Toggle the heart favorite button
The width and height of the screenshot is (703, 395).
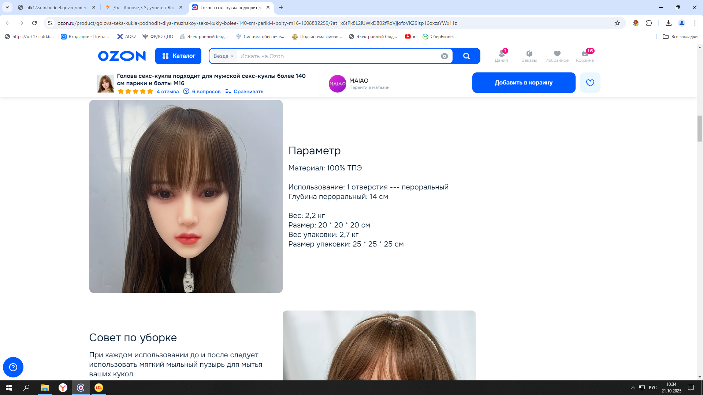(x=590, y=83)
